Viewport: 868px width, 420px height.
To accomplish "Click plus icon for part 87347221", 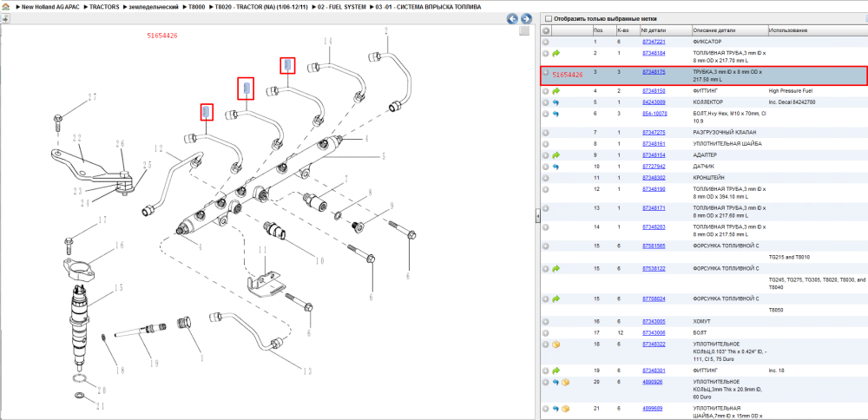I will [x=546, y=42].
